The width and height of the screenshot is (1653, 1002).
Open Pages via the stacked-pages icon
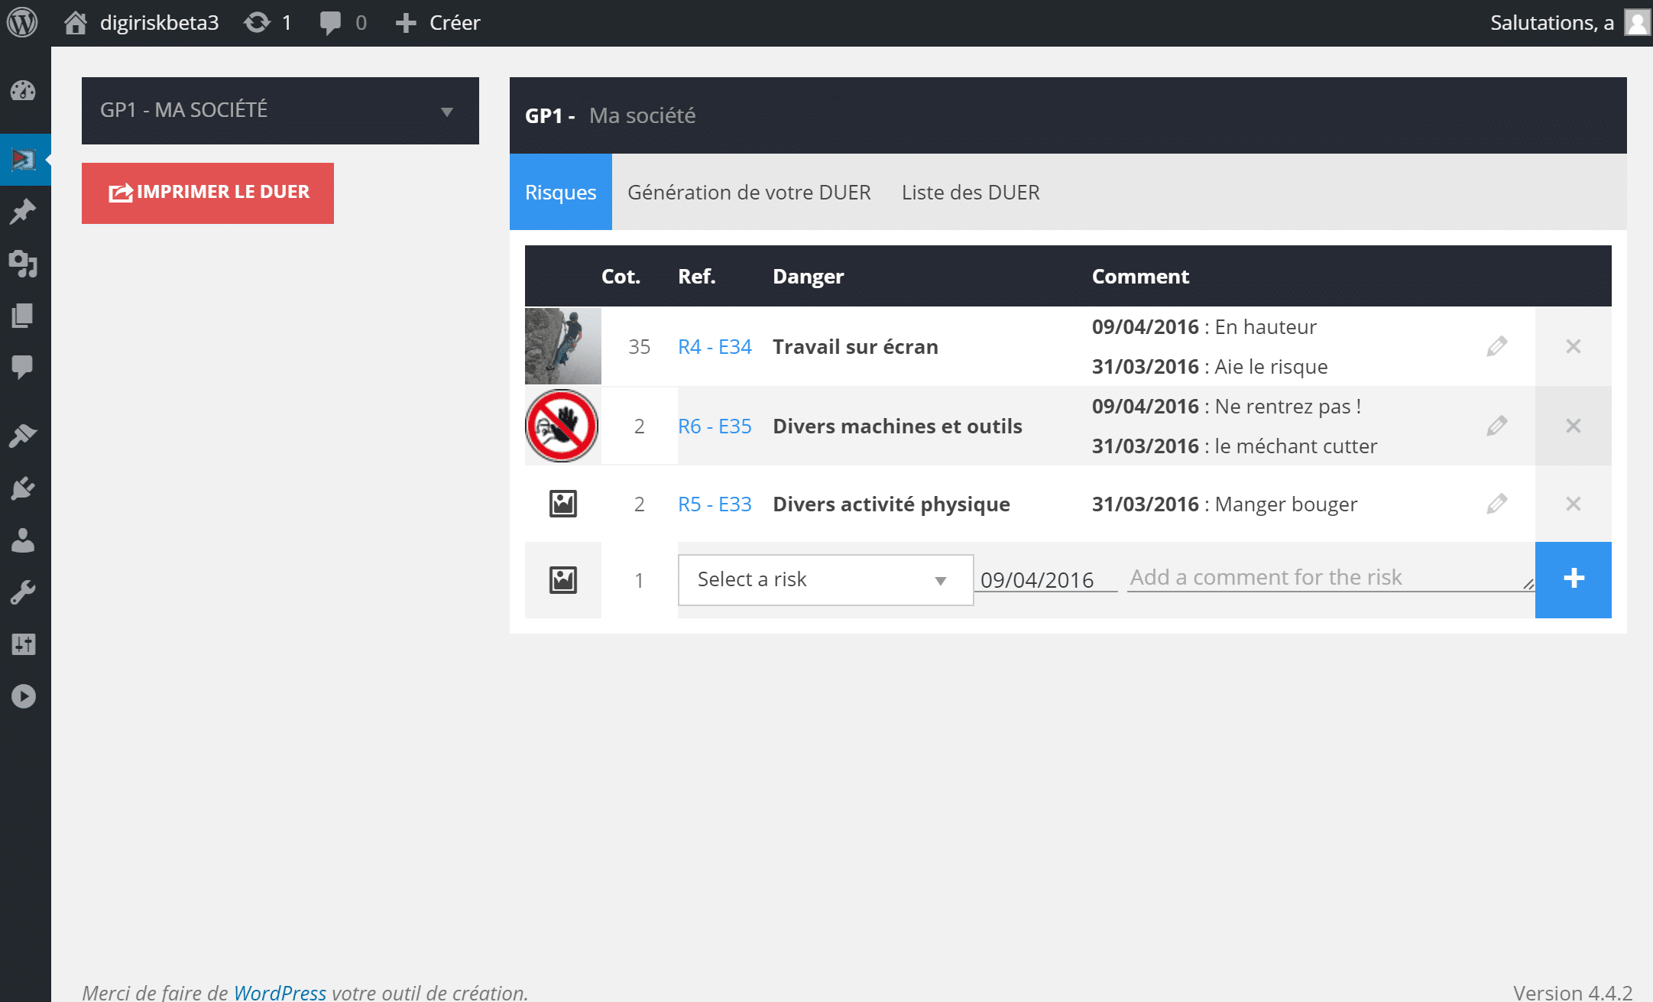(x=23, y=316)
